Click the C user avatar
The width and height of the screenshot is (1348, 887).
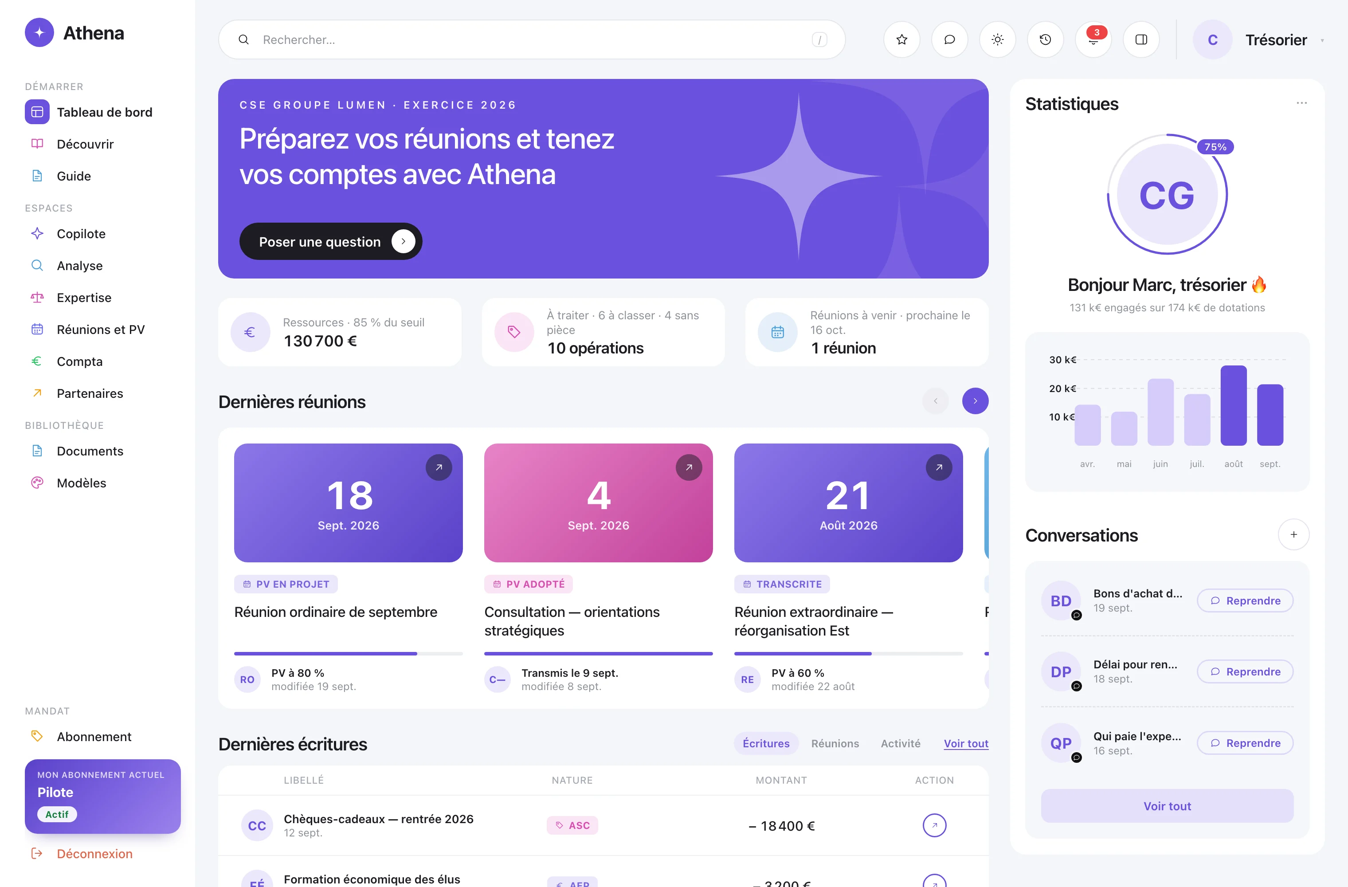[1212, 39]
